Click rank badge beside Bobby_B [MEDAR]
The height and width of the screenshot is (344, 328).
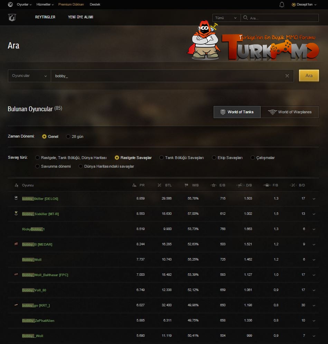16,244
